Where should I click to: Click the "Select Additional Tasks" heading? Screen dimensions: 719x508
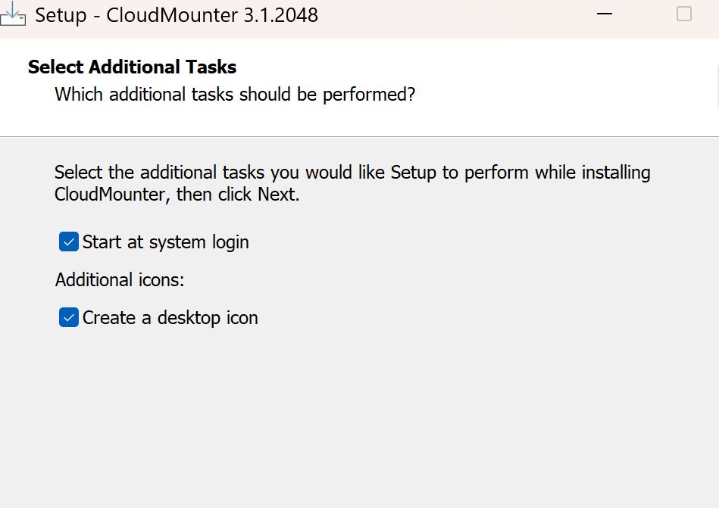point(132,67)
